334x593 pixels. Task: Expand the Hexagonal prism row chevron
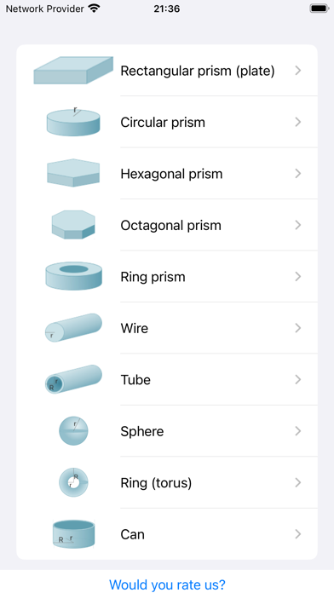pos(298,174)
